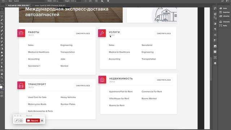Click the search icon in options bar

(x=222, y=1)
